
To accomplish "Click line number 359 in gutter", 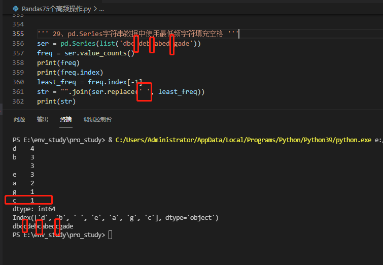I will (18, 73).
